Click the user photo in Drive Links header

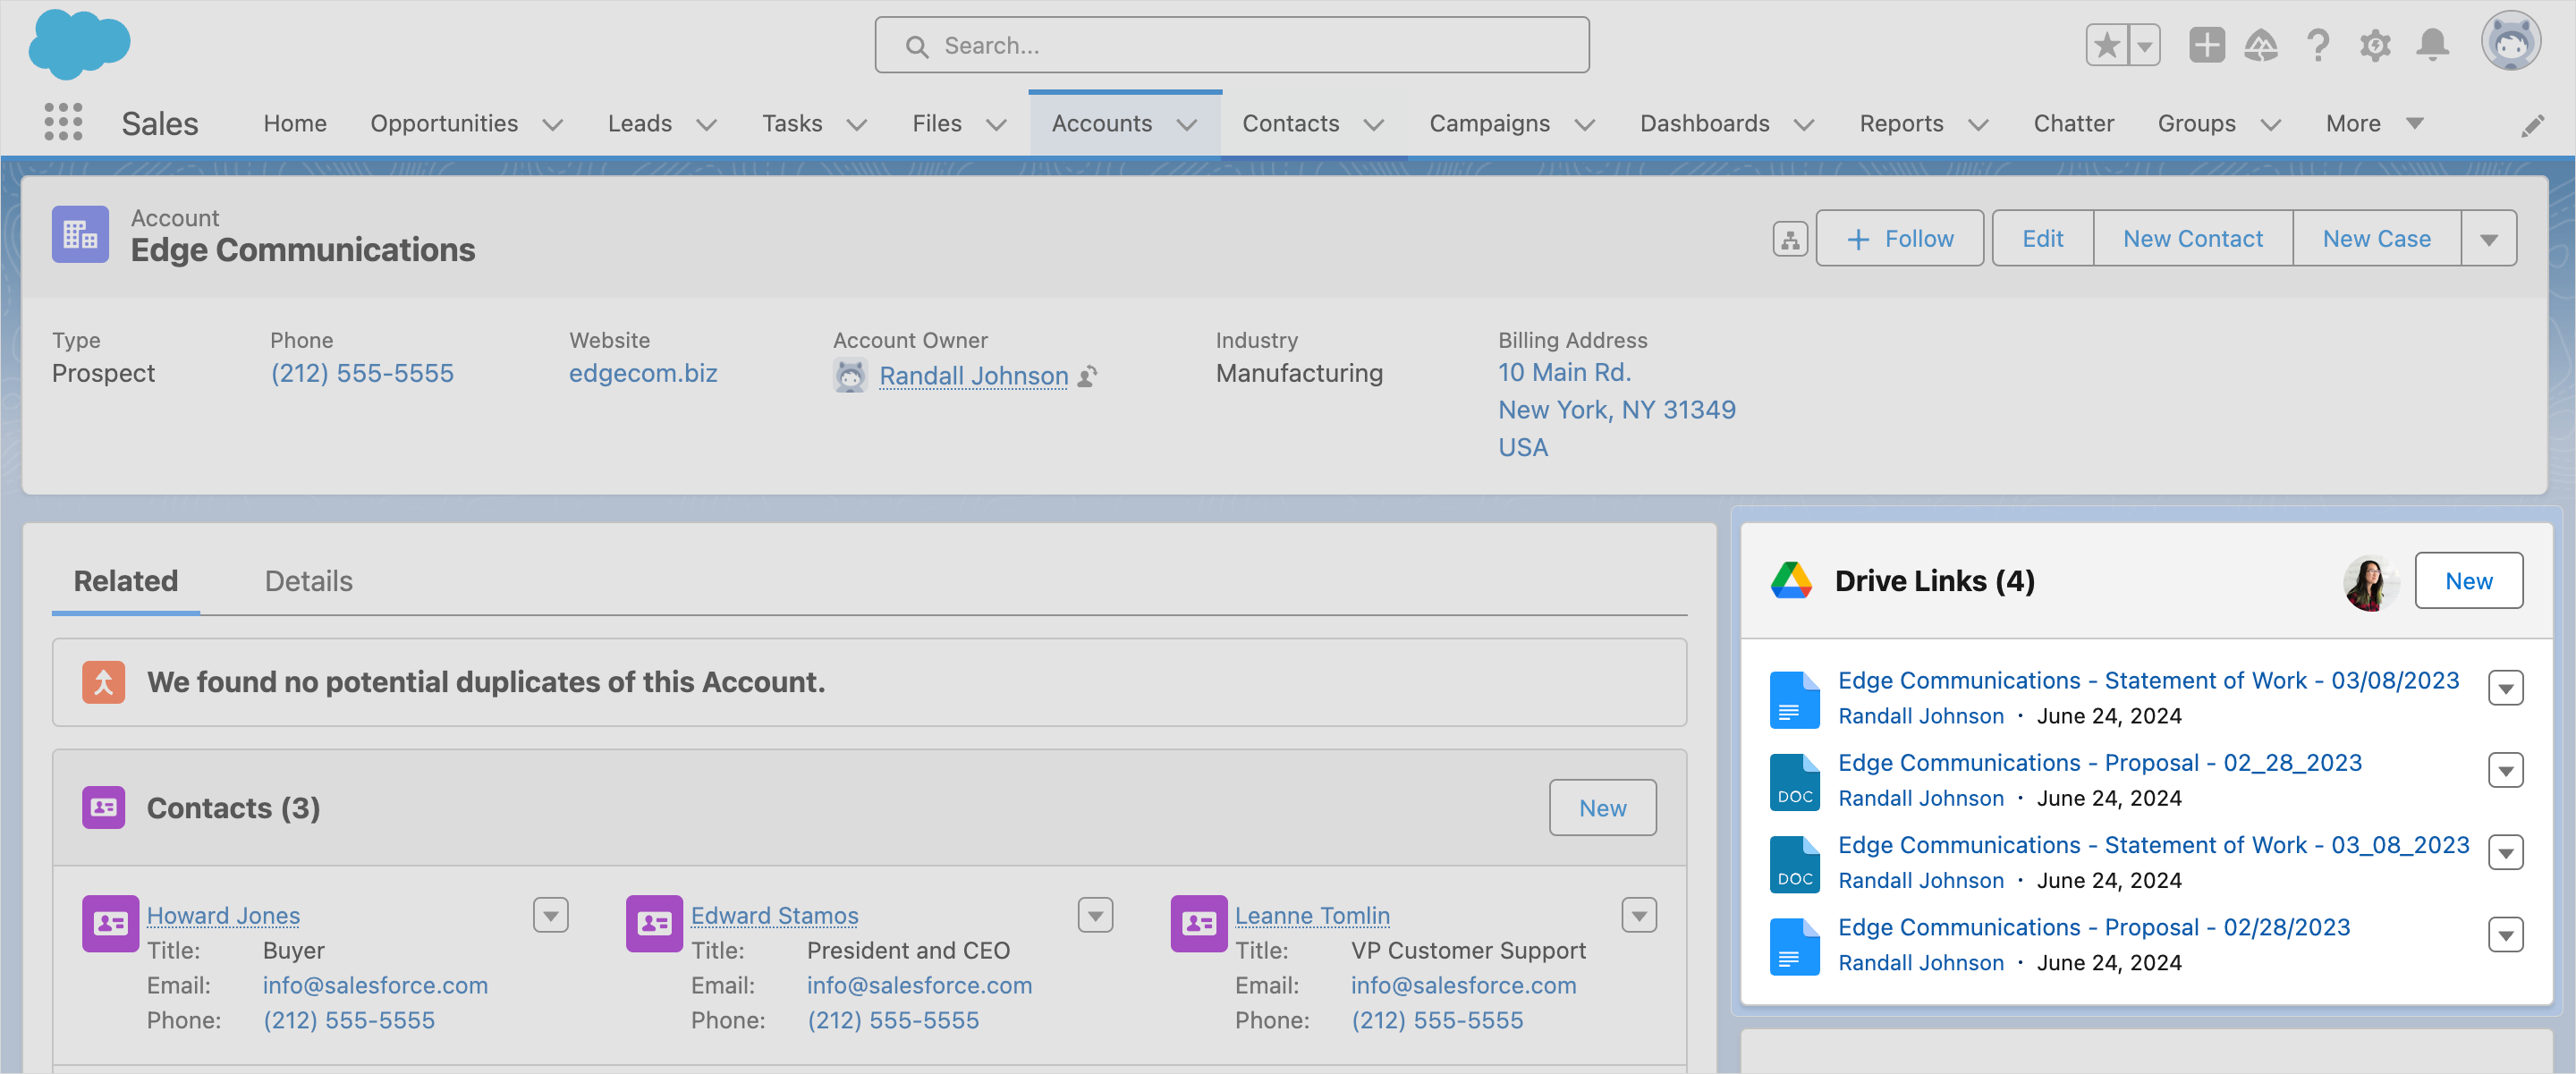tap(2369, 583)
